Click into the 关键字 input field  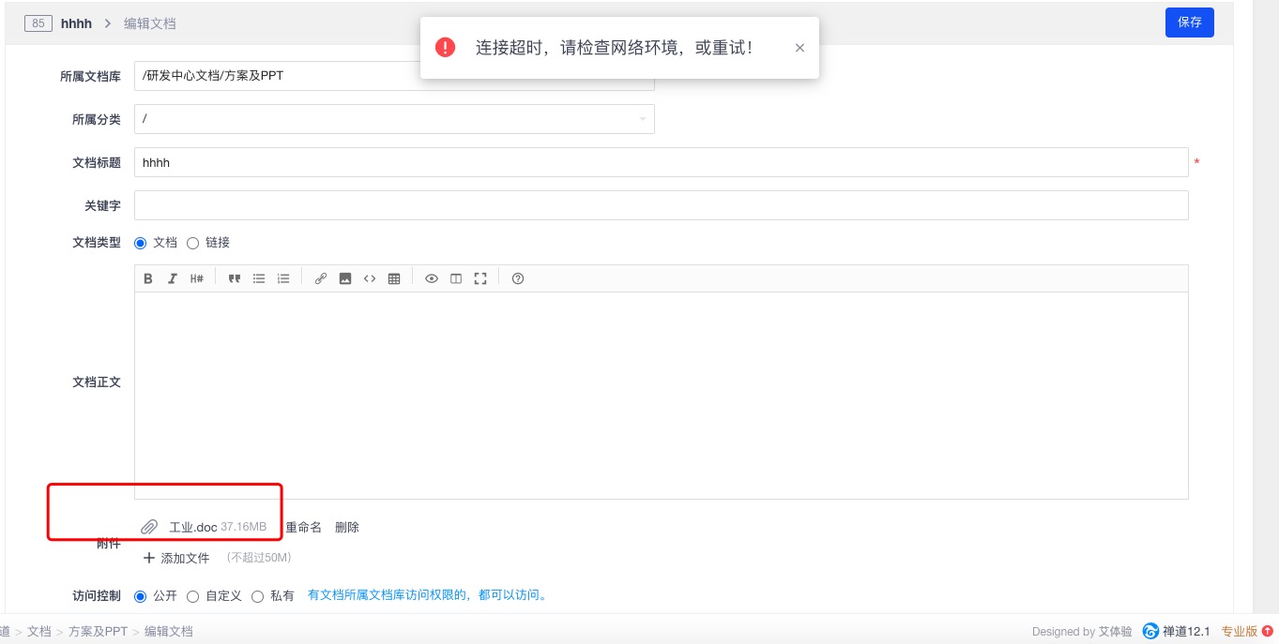coord(661,205)
